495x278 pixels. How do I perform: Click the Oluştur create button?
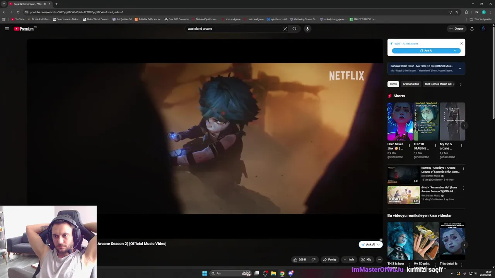click(456, 29)
